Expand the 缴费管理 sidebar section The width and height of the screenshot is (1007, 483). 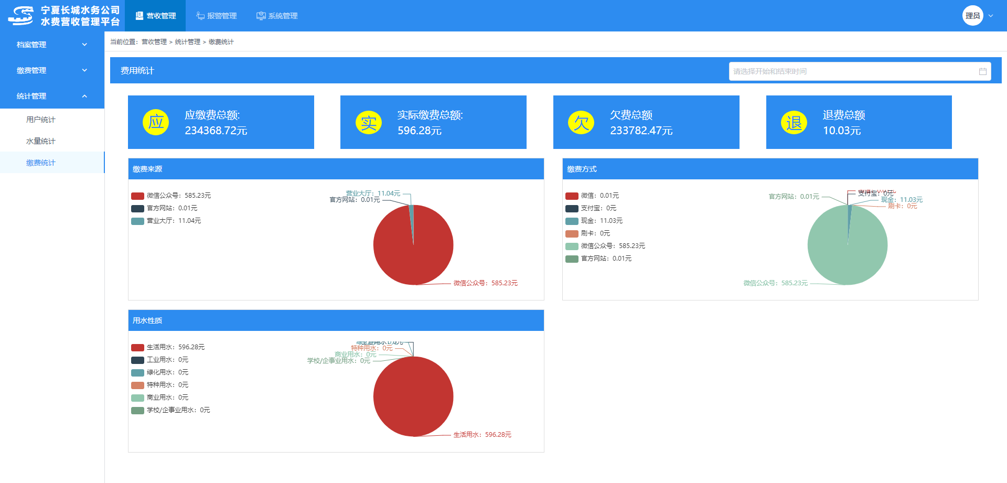(51, 70)
